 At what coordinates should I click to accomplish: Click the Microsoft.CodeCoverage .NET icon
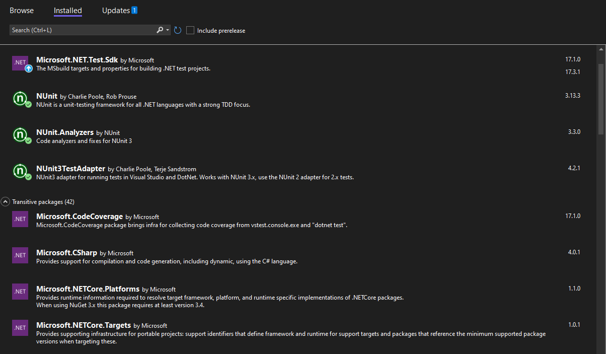tap(20, 219)
